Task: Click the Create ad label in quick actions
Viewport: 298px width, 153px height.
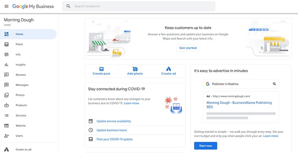Action: click(x=169, y=74)
